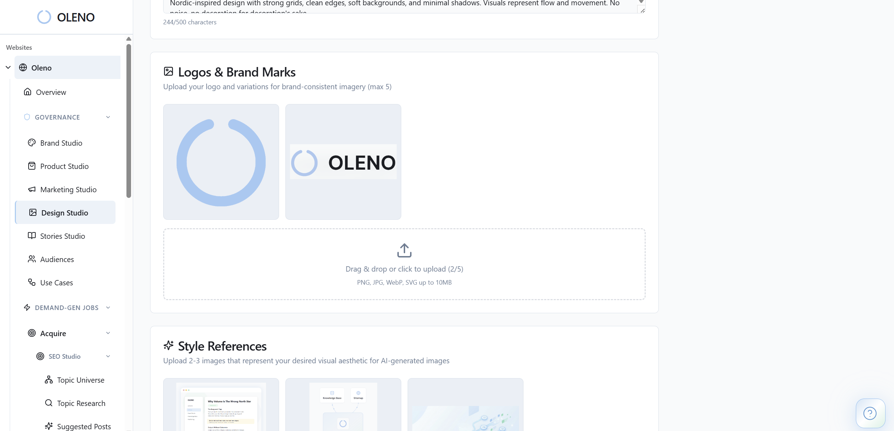Click the Use Cases icon
Screen dimensions: 894x431
pyautogui.click(x=32, y=282)
